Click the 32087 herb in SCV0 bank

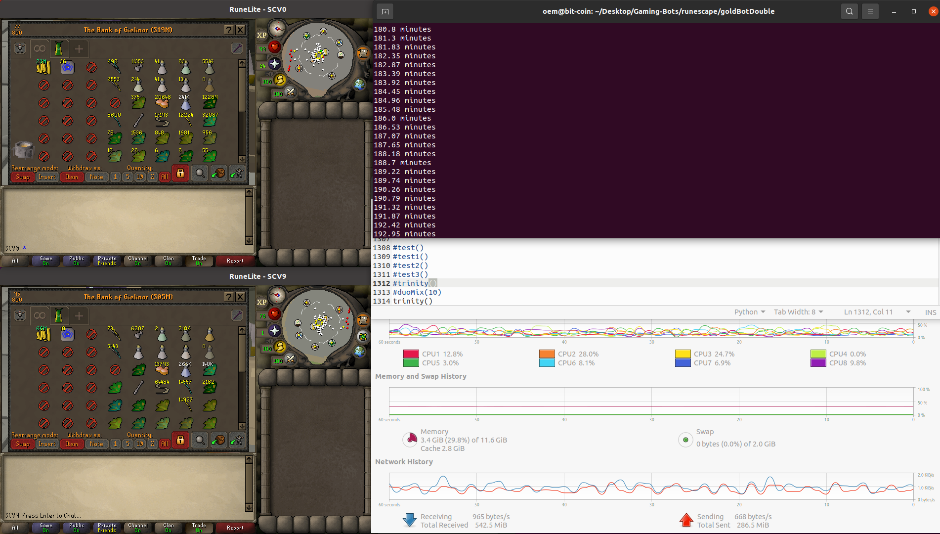[210, 121]
